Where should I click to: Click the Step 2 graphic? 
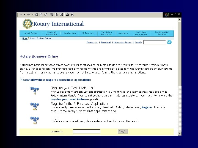pos(35,106)
